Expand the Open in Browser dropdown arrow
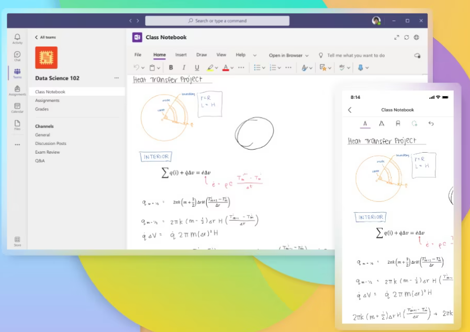The width and height of the screenshot is (470, 332). (x=307, y=56)
